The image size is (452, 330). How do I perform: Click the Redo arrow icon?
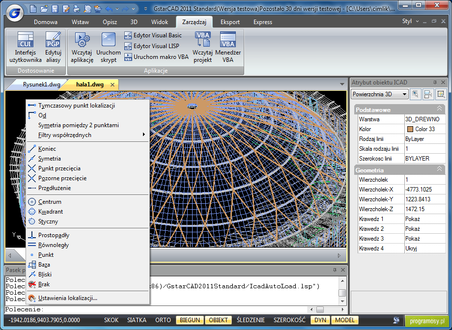coord(125,9)
